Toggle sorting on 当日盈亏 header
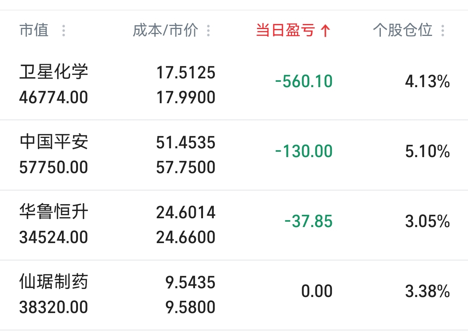468x336 pixels. tap(285, 30)
